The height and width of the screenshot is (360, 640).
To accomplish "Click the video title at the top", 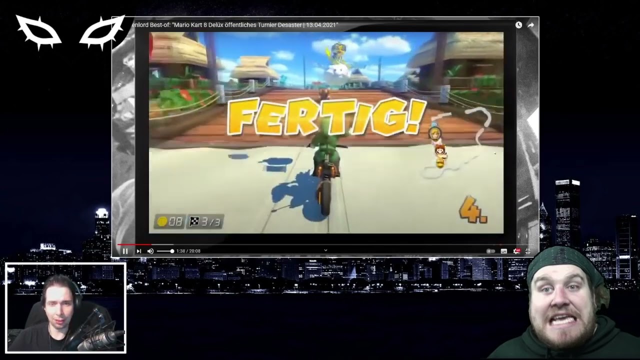I will 235,25.
